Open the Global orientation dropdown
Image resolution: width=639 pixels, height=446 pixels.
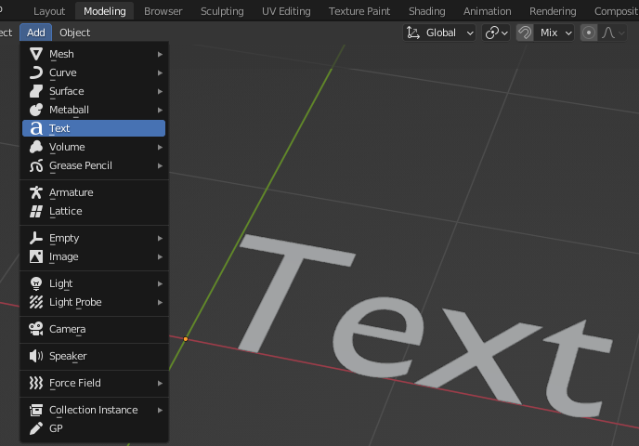440,33
